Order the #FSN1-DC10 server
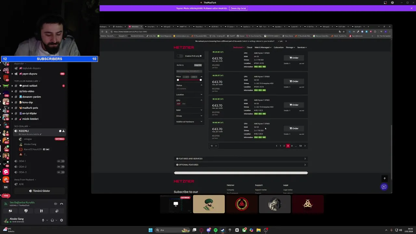 click(294, 58)
